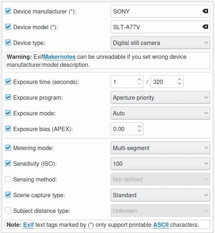This screenshot has width=215, height=233.
Task: Clear the Device model SLT-A77V text
Action: (x=205, y=27)
